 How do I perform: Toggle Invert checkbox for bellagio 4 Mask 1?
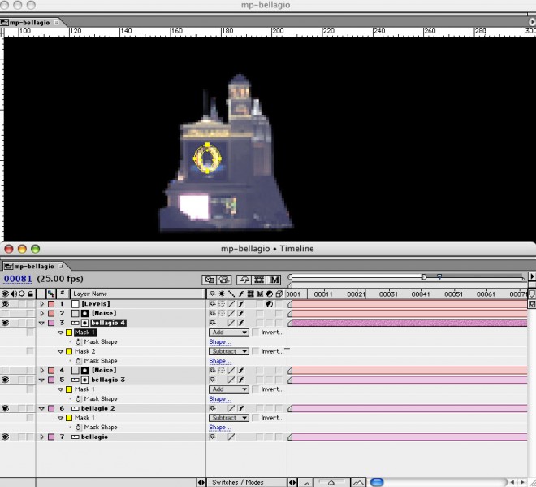click(x=255, y=333)
